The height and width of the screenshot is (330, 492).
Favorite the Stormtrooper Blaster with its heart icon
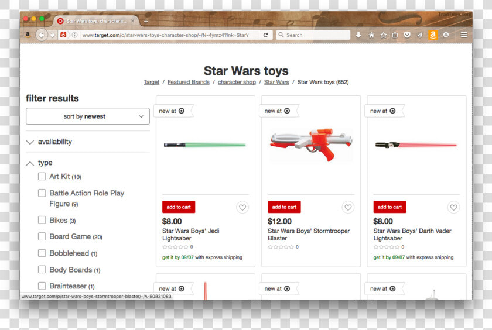pos(348,207)
